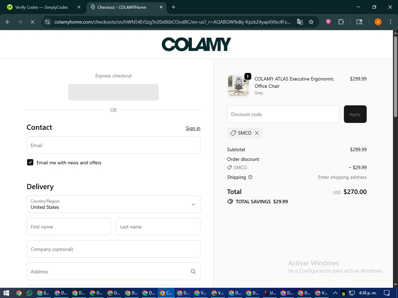Screen dimensions: 398x298
Task: Show hidden system tray icons
Action: click(x=335, y=293)
